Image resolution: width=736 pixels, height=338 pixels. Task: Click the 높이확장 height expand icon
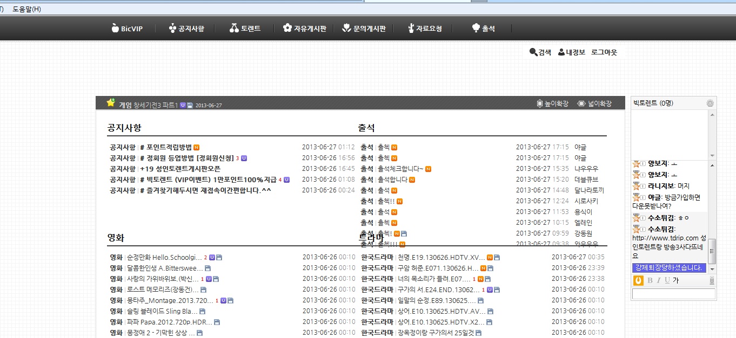pos(539,104)
